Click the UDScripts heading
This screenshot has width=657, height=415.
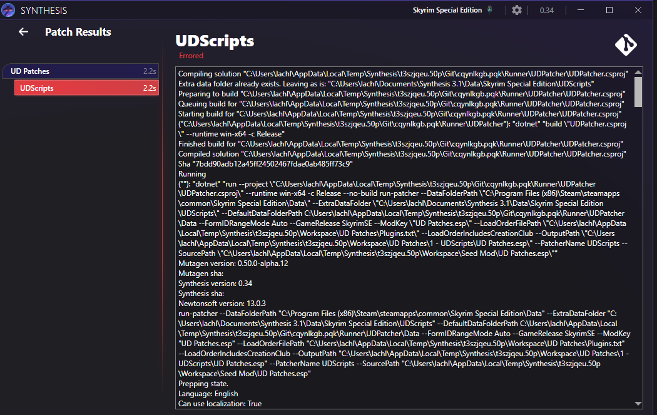click(x=215, y=41)
